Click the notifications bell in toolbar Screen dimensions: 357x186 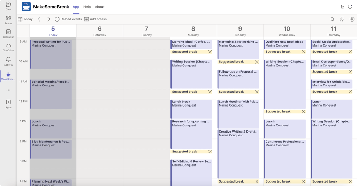click(x=332, y=19)
